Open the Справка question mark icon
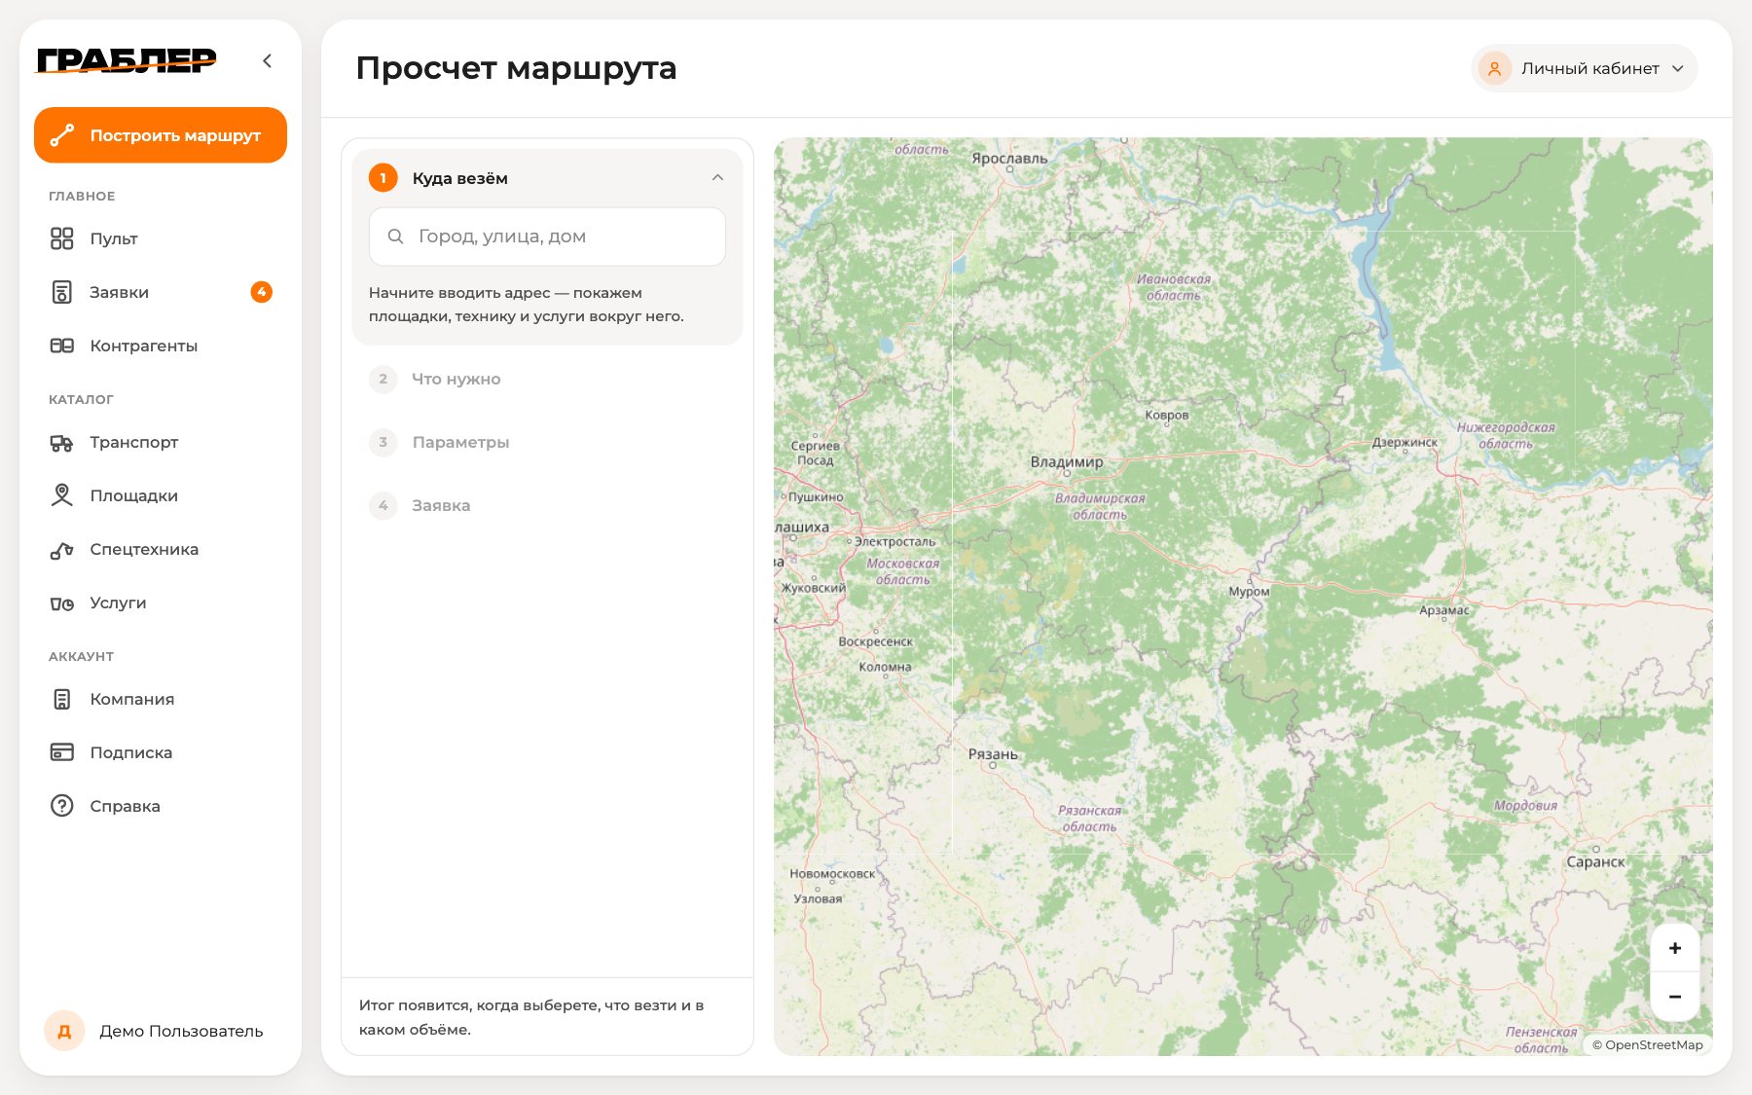The image size is (1752, 1095). pos(62,806)
